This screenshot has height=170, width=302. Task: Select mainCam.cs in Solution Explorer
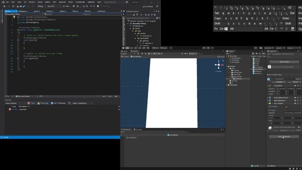coord(147,36)
